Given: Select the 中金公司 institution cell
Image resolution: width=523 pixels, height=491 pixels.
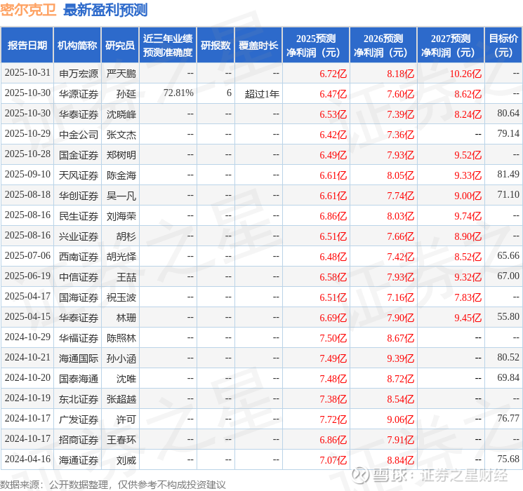Looking at the screenshot, I should (x=79, y=135).
